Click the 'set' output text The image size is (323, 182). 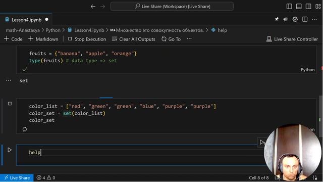pos(24,81)
